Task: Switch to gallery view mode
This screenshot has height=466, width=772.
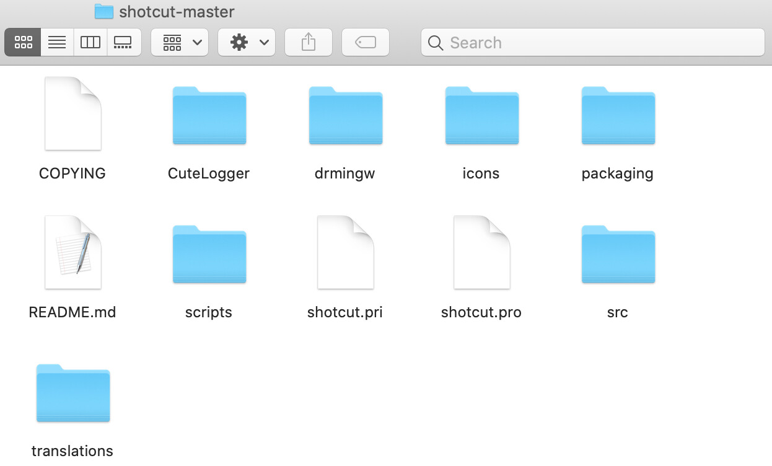Action: click(124, 42)
